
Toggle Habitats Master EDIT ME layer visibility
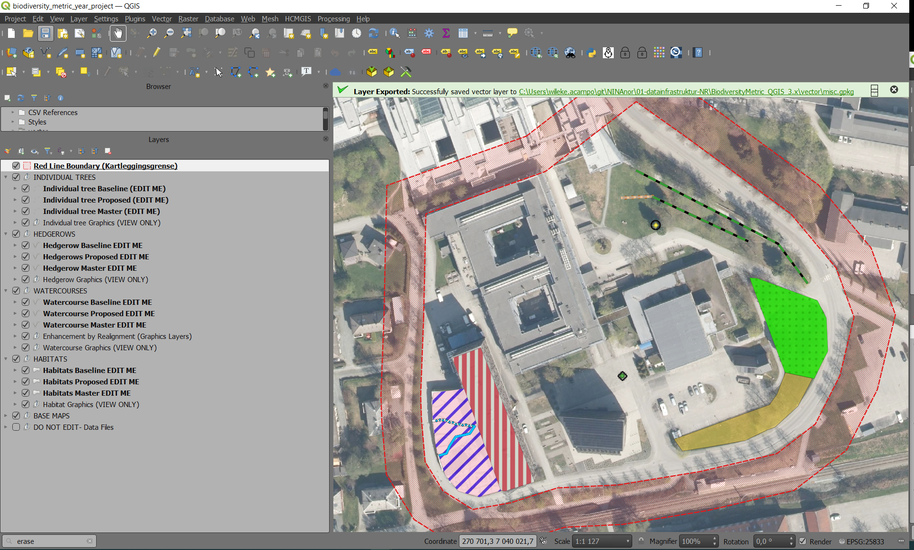(x=26, y=393)
